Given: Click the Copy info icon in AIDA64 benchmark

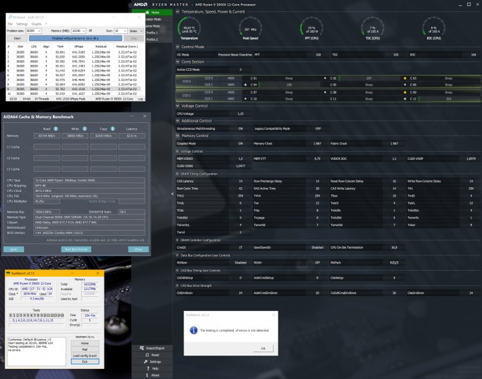Looking at the screenshot, I should tap(113, 128).
